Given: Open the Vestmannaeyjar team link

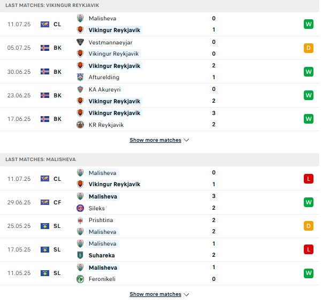Looking at the screenshot, I should tap(110, 42).
